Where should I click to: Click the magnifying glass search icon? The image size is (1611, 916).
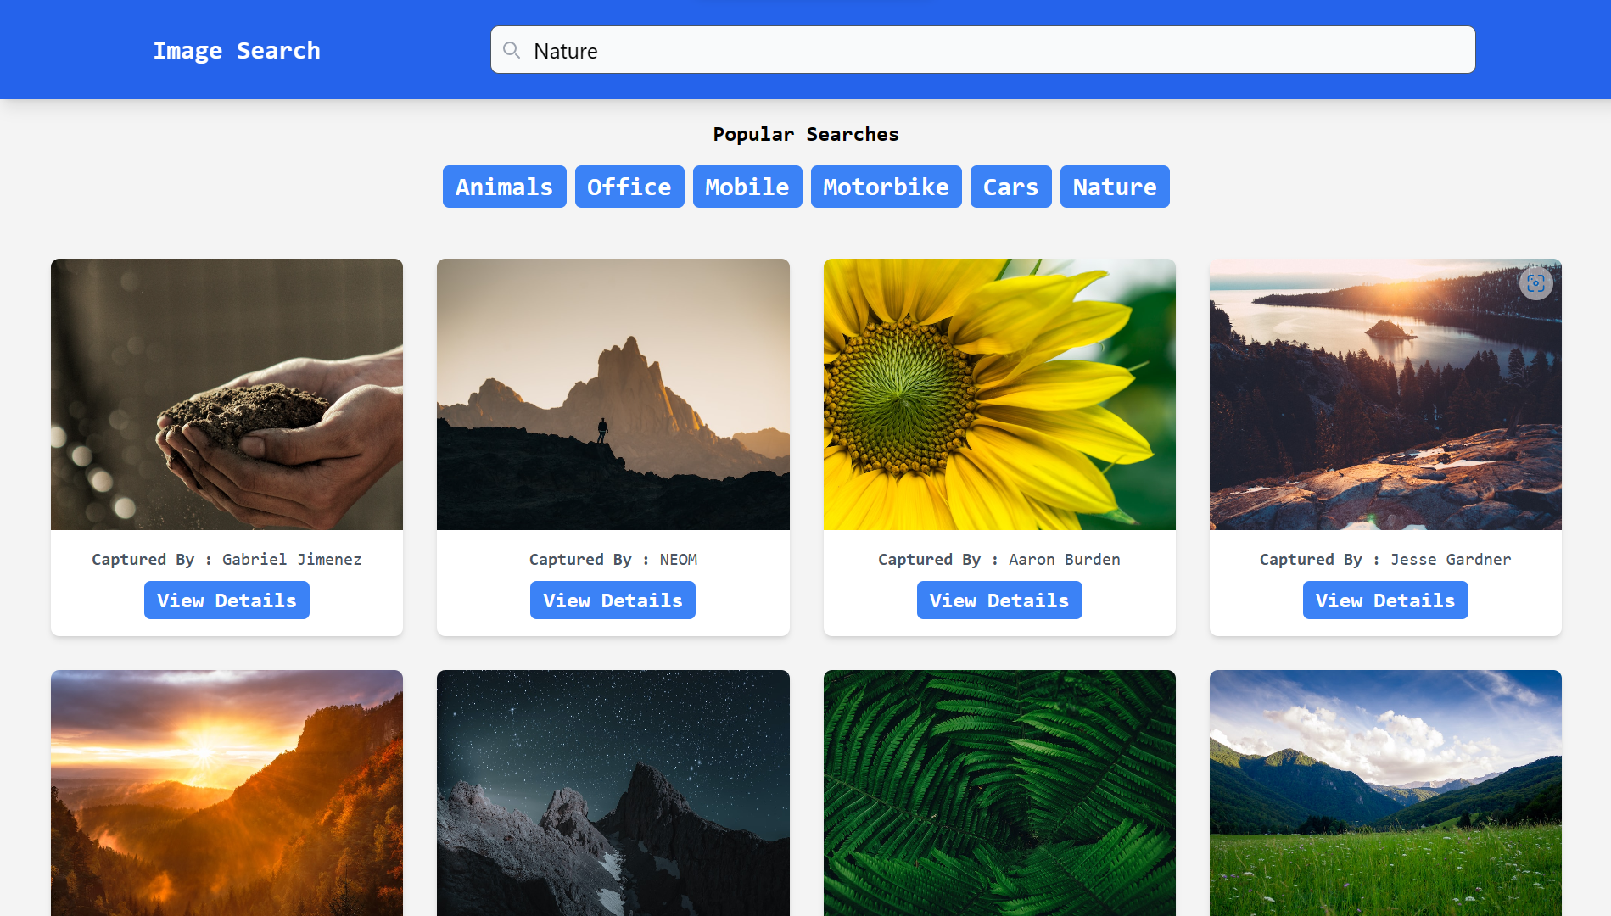pyautogui.click(x=512, y=50)
